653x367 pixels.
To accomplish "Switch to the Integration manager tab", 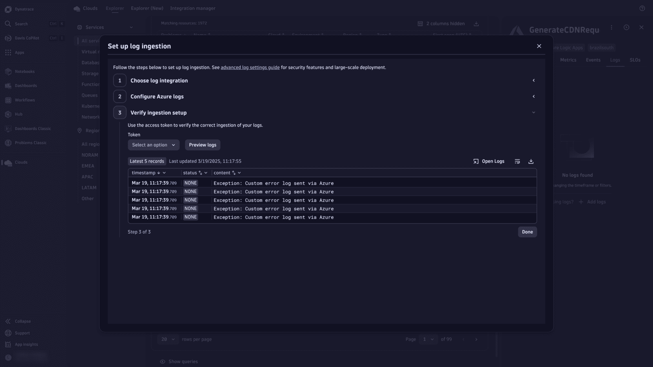I will tap(193, 8).
